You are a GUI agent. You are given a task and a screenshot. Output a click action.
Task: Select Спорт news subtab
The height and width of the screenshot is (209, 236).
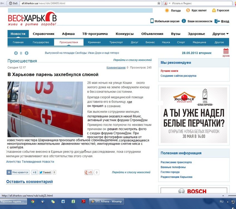[181, 42]
